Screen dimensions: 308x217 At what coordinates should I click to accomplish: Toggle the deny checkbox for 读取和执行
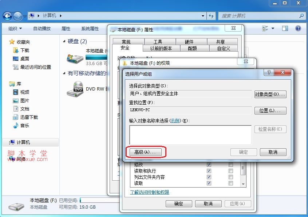pos(231,171)
